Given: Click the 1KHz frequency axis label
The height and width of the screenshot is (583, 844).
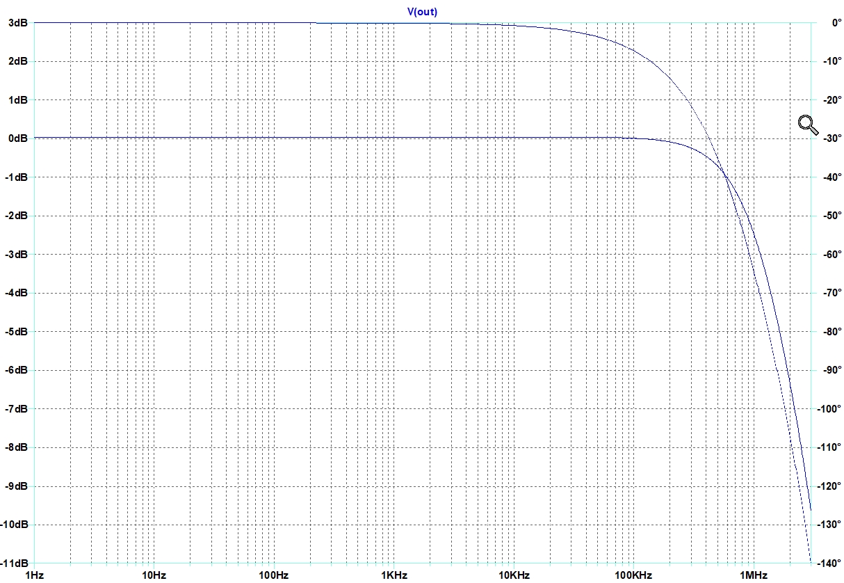Looking at the screenshot, I should [394, 575].
